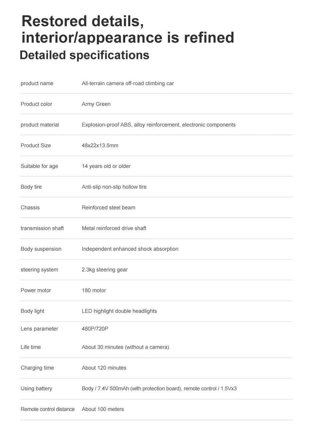Click the 'Explosion-proof ABS' material description
Viewport: 334px width, 434px height.
[x=159, y=125]
